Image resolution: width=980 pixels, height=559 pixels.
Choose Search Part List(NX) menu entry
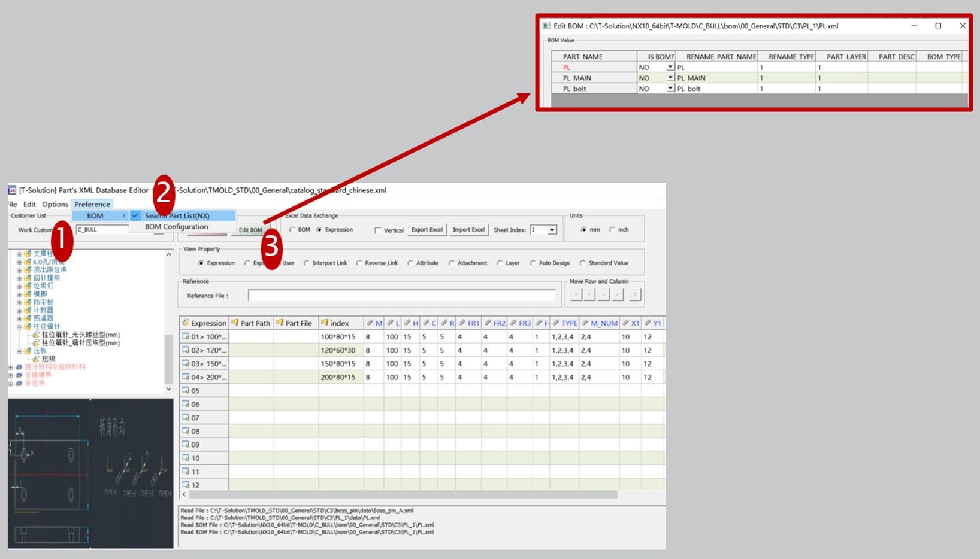click(x=183, y=215)
